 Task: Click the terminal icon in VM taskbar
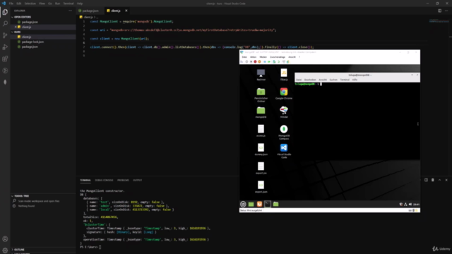tap(268, 204)
